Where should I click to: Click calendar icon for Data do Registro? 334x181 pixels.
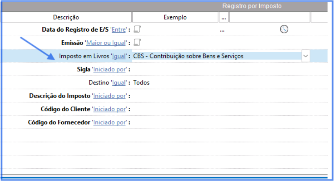click(137, 29)
